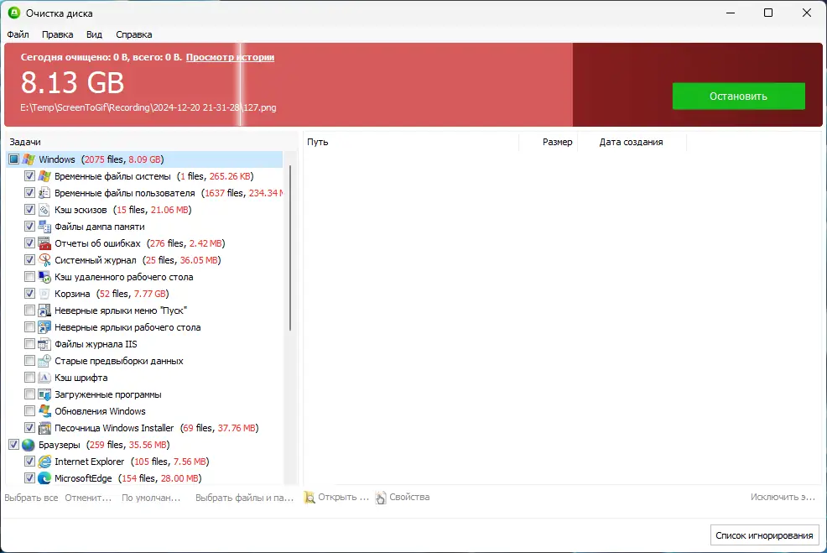827x553 pixels.
Task: Open the Файл menu
Action: coord(17,34)
